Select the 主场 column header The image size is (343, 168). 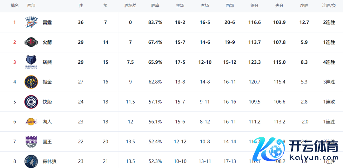(x=180, y=6)
